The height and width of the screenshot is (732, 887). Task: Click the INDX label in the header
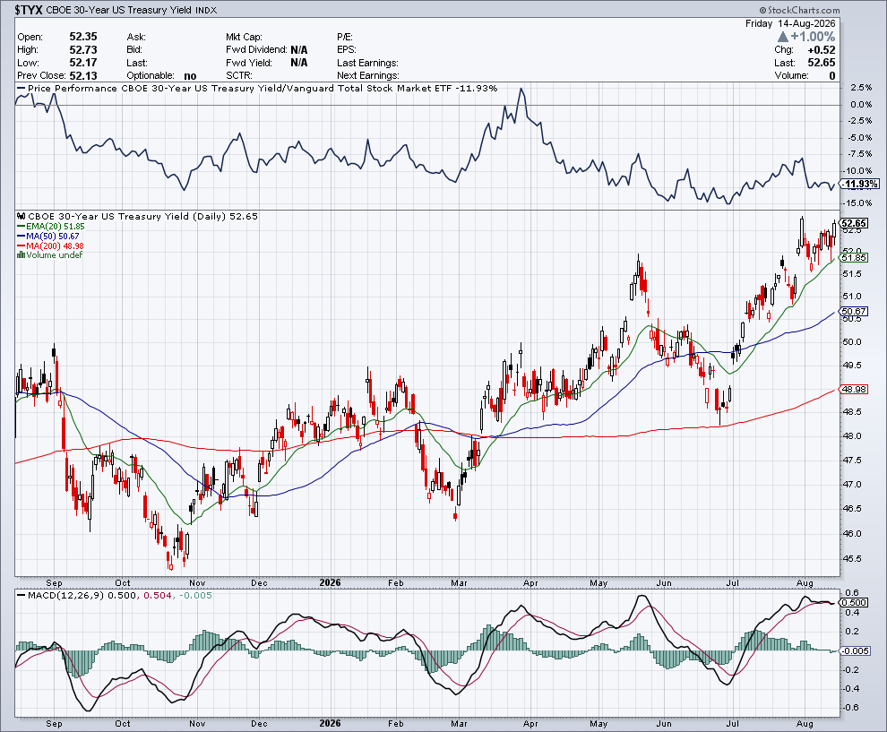(206, 10)
